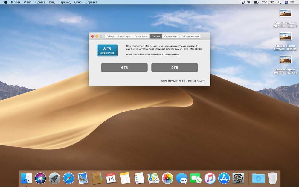This screenshot has width=299, height=187.
Task: Open the Файл menu
Action: [28, 2]
